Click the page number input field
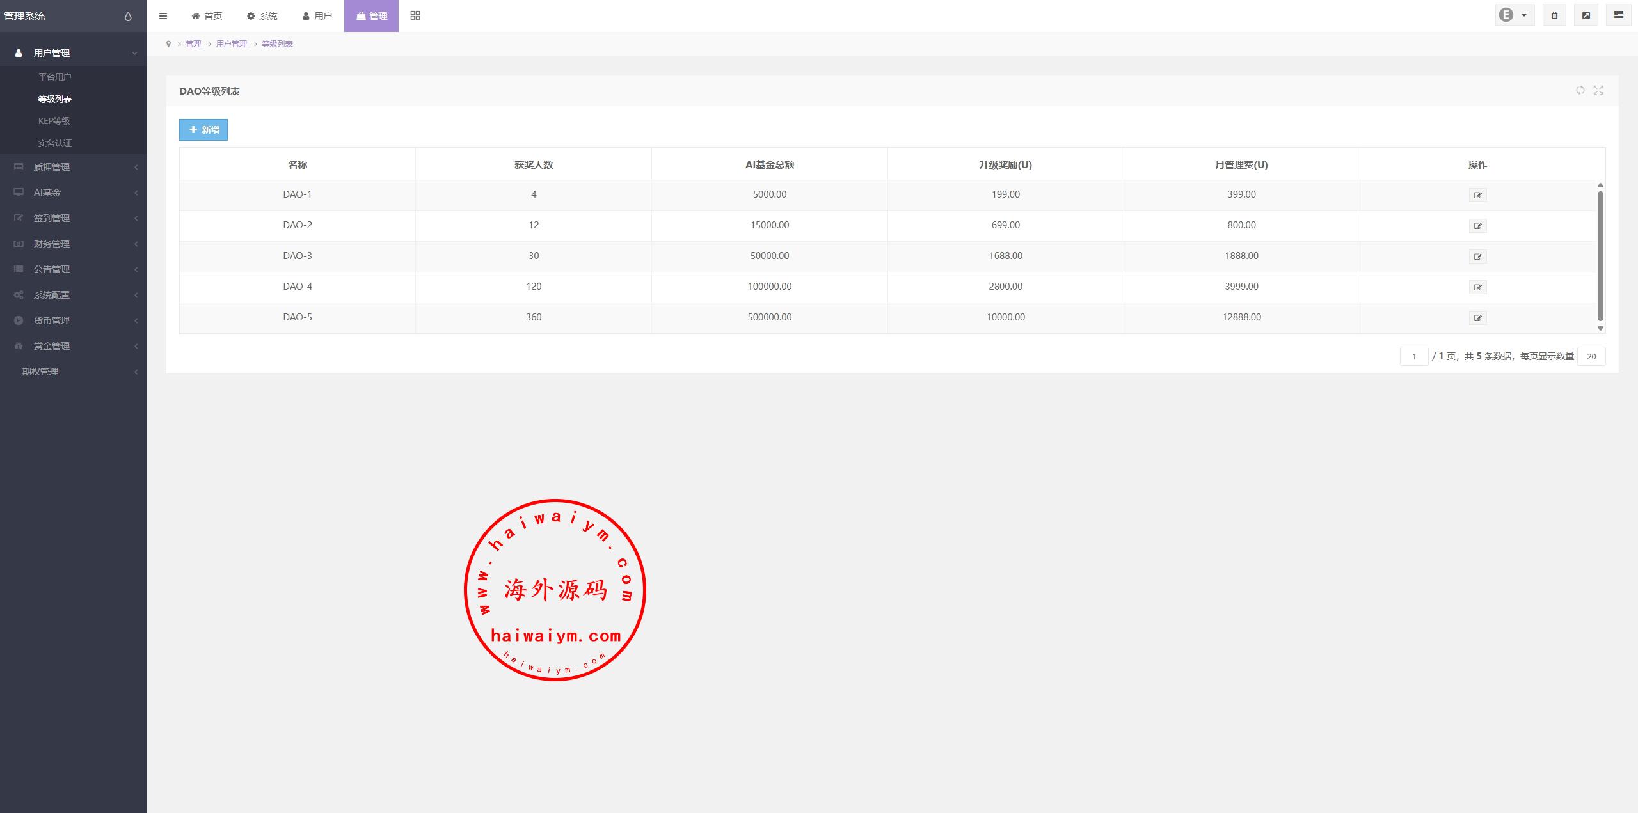Image resolution: width=1638 pixels, height=813 pixels. click(x=1413, y=356)
